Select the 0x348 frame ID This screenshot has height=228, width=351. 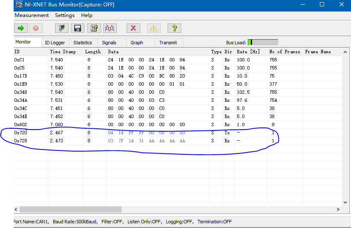[20, 92]
